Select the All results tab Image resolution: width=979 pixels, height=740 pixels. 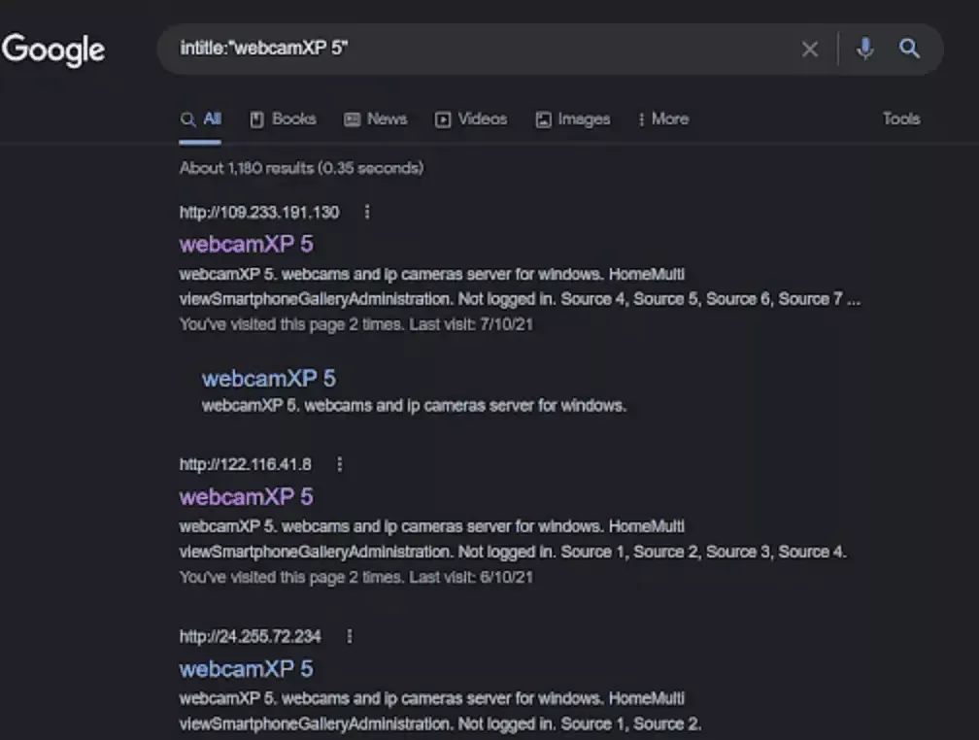[x=200, y=118]
